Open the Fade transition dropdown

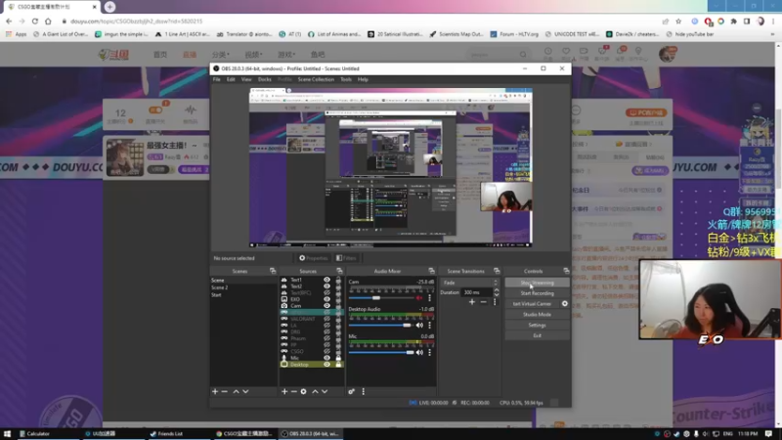pos(470,283)
